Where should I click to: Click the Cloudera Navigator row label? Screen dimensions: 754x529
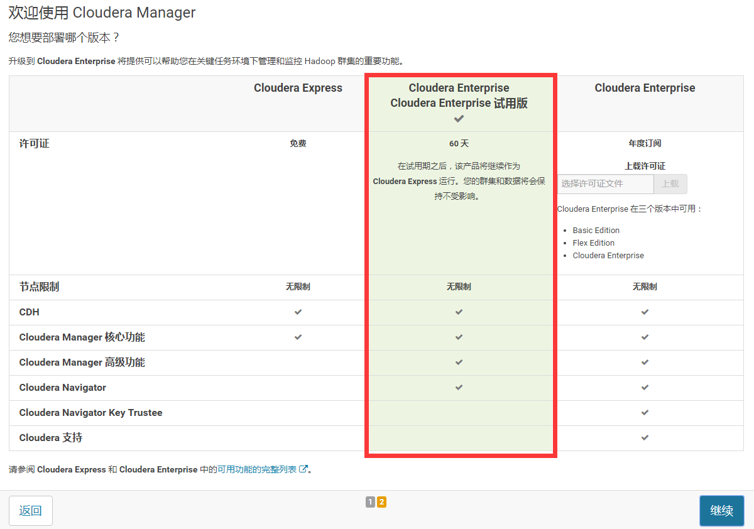[63, 388]
